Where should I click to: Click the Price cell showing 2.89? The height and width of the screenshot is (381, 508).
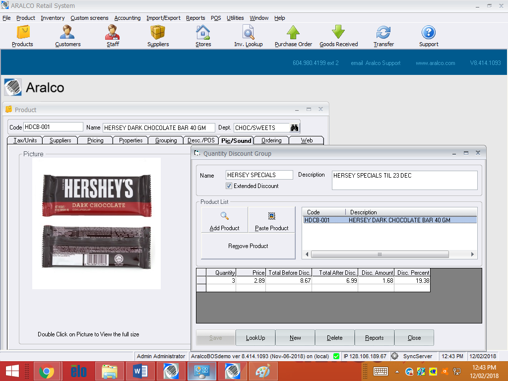click(x=251, y=281)
